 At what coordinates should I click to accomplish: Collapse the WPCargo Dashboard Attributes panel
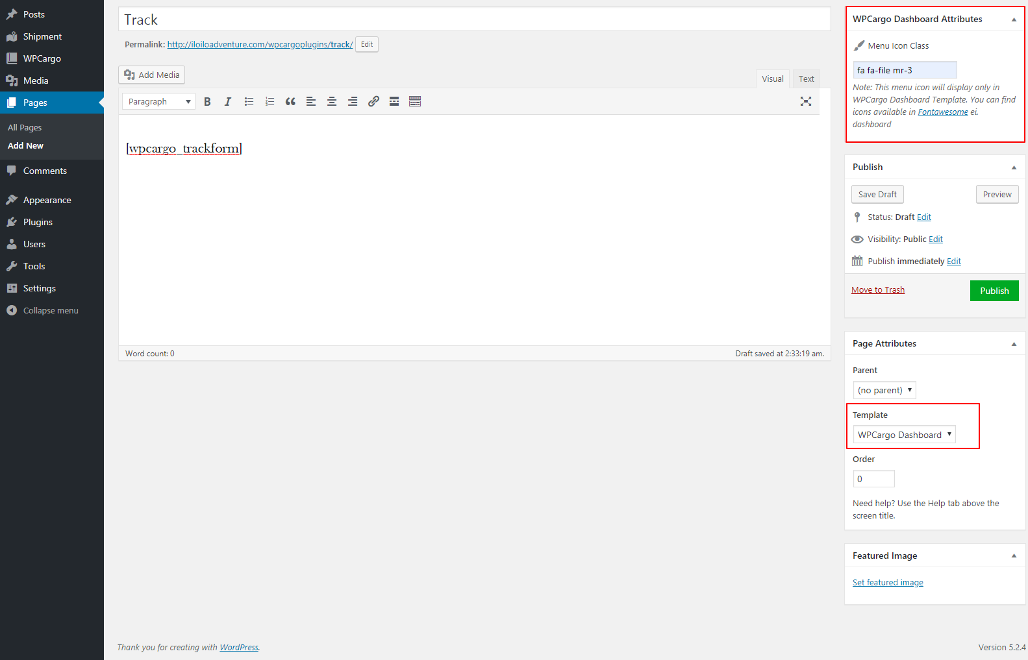click(x=1014, y=19)
